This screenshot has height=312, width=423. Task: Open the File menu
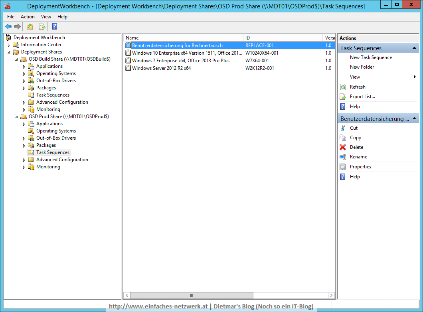tap(11, 17)
